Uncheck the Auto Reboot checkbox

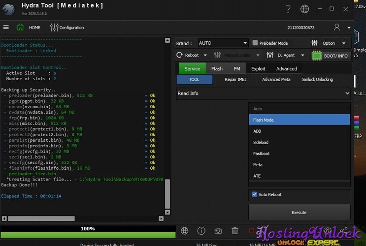(x=255, y=194)
